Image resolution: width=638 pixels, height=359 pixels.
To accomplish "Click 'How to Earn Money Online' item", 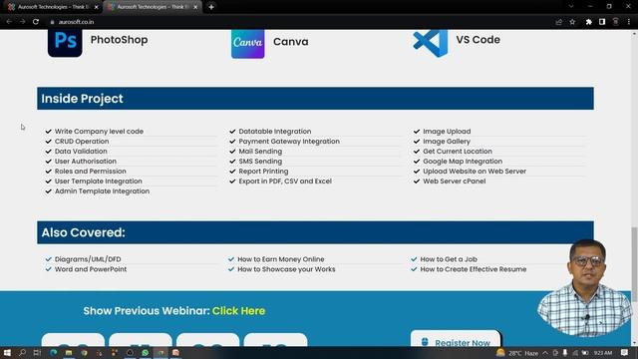I will (x=281, y=259).
